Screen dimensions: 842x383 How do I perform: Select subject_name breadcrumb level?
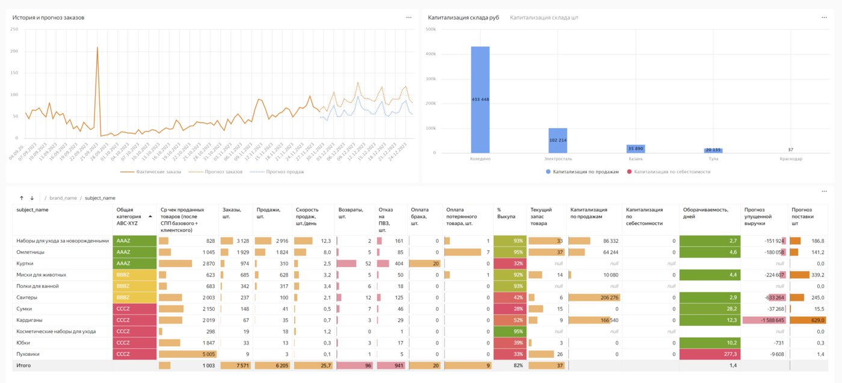point(100,198)
